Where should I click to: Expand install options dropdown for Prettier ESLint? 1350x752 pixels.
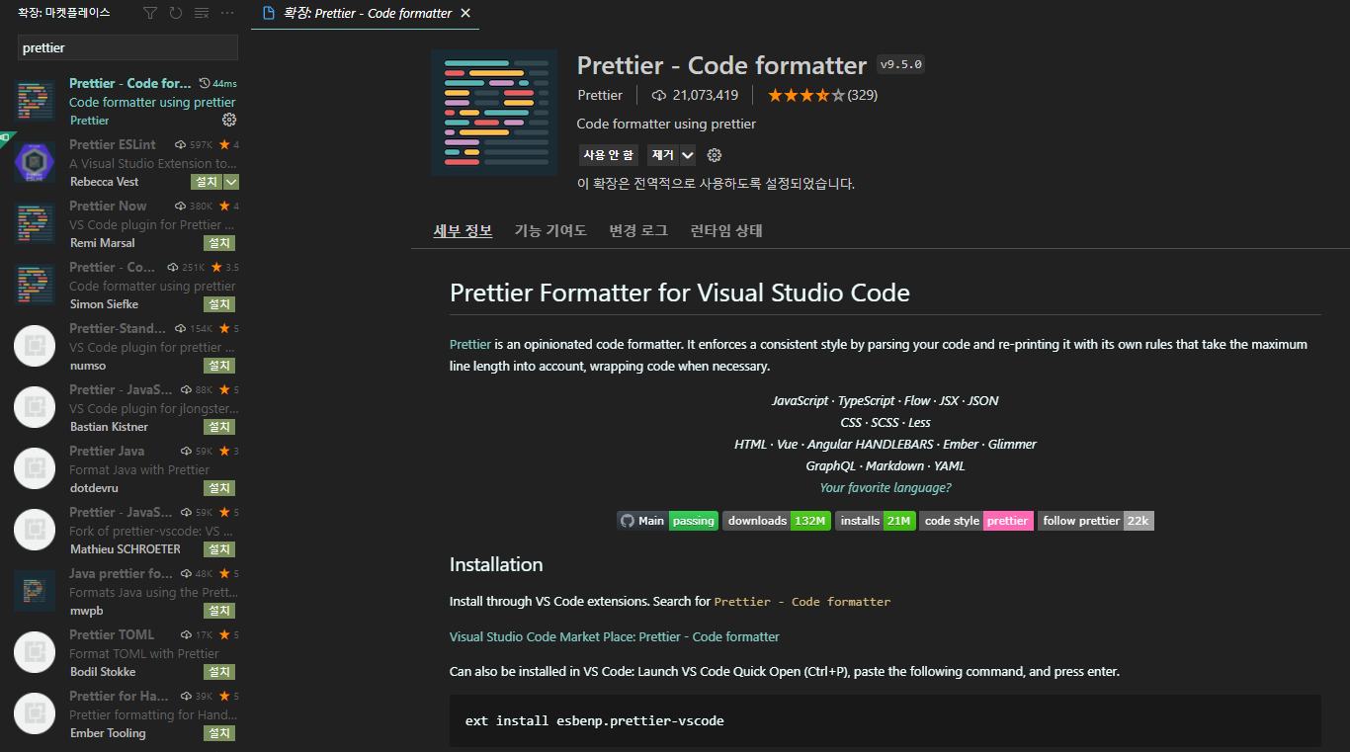tap(231, 182)
